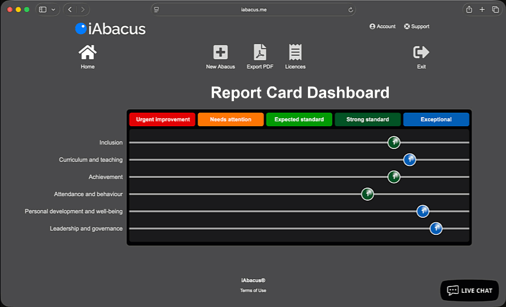
Task: Select the Needs attention orange header
Action: point(231,119)
